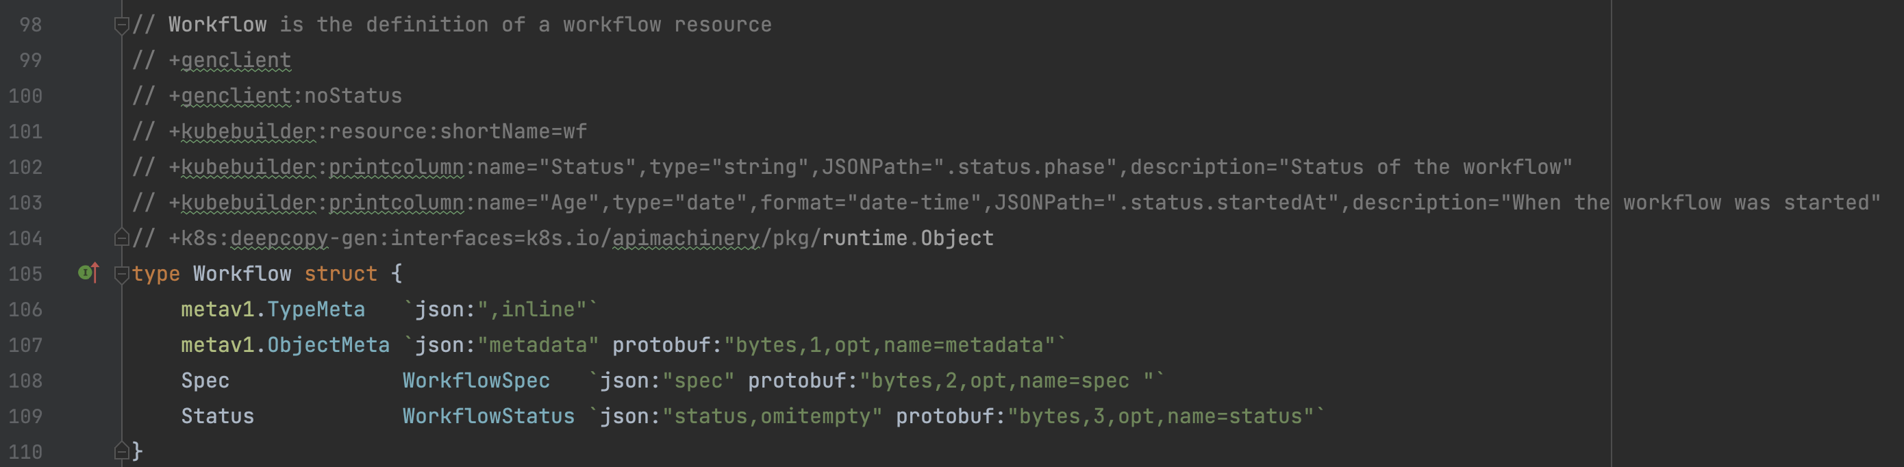Click ObjectMeta in the metav1.ObjectMeta field
The height and width of the screenshot is (467, 1904).
point(327,345)
